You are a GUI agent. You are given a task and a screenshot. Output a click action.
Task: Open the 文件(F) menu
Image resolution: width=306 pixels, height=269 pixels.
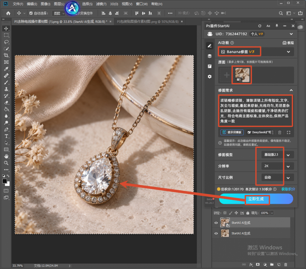(18, 4)
